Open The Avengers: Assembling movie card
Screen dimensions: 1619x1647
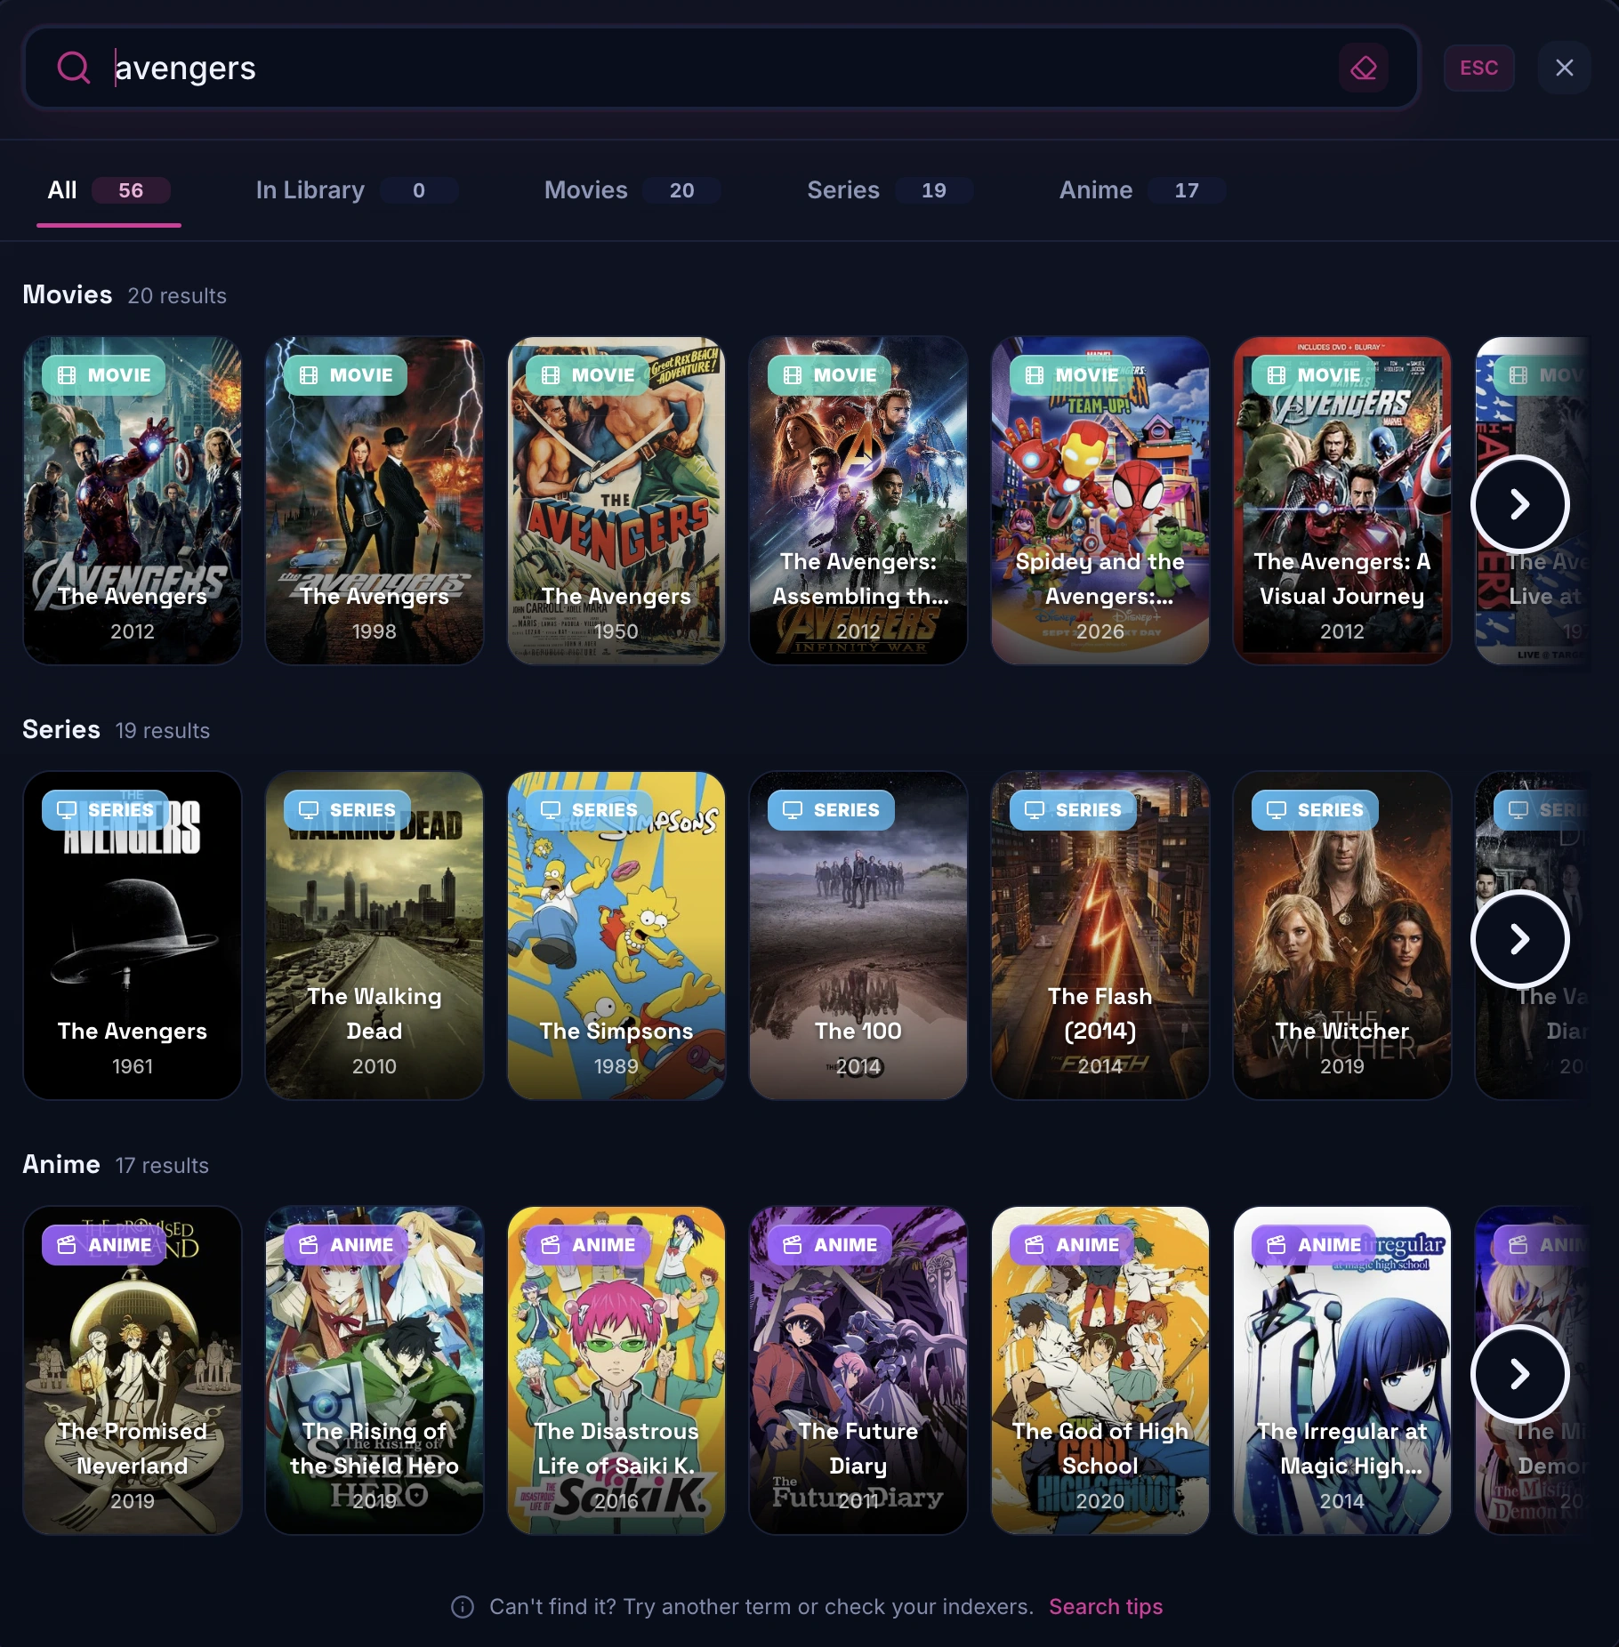point(858,501)
